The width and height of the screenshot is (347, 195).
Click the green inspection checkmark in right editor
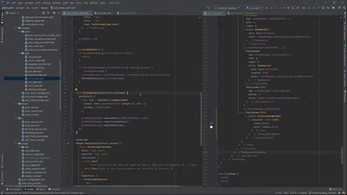(340, 17)
